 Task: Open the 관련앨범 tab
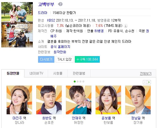coord(79,73)
